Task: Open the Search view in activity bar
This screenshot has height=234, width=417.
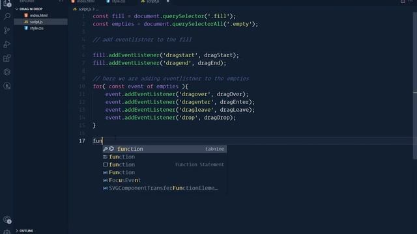Action: coord(7,16)
